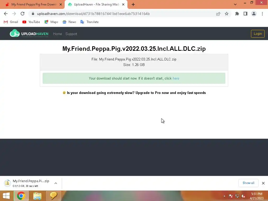Share this page via the share icon

[x=218, y=14]
